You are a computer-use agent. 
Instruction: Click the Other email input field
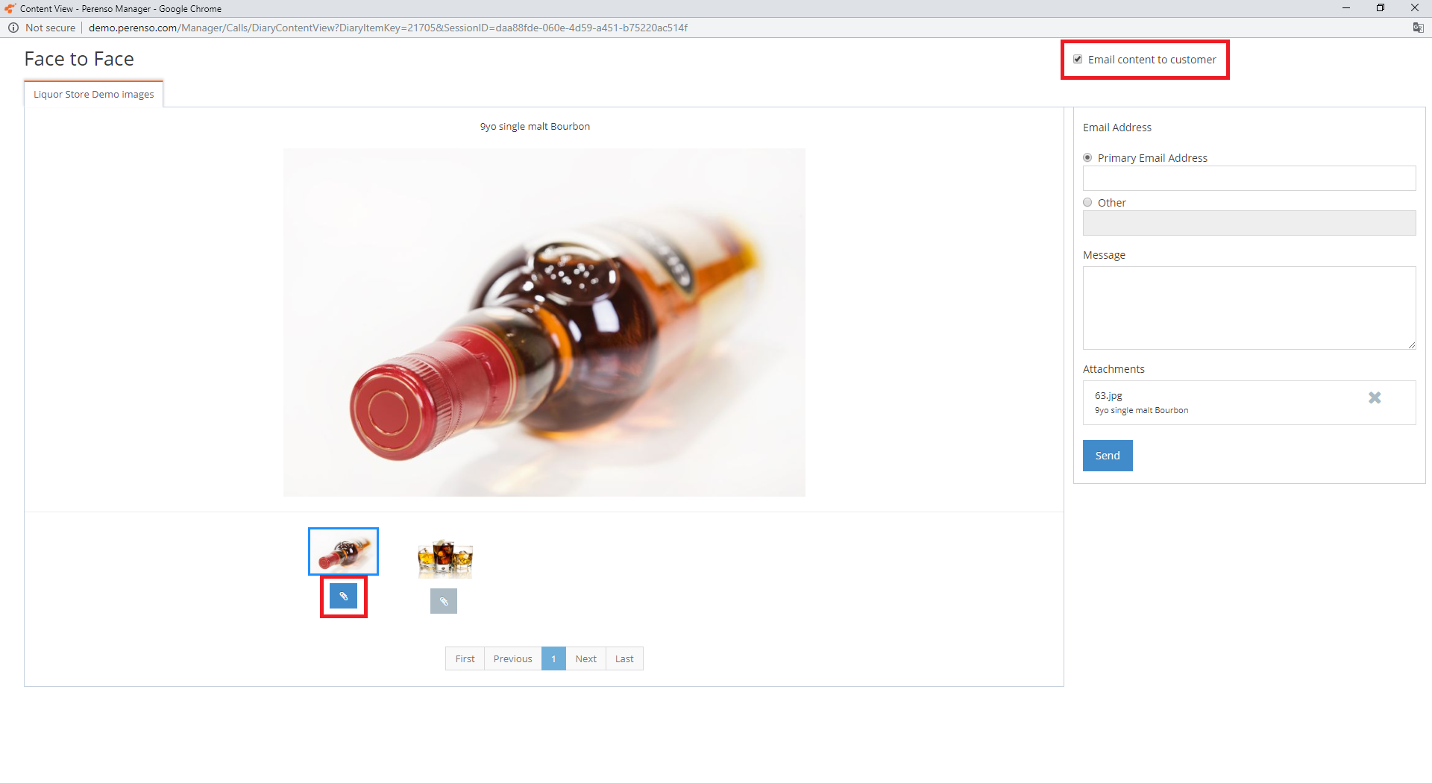[1249, 223]
